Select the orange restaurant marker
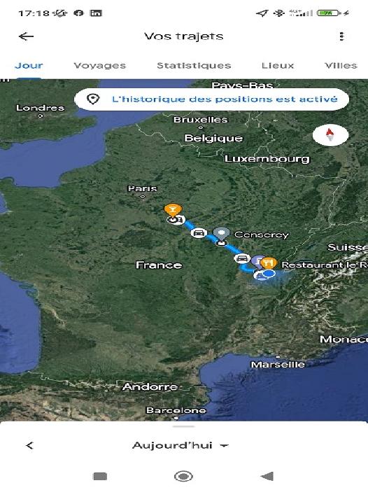This screenshot has width=368, height=490. (x=269, y=263)
